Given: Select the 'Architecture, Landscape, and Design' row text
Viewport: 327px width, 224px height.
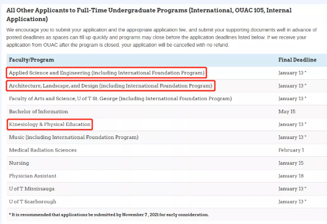Looking at the screenshot, I should click(x=111, y=86).
